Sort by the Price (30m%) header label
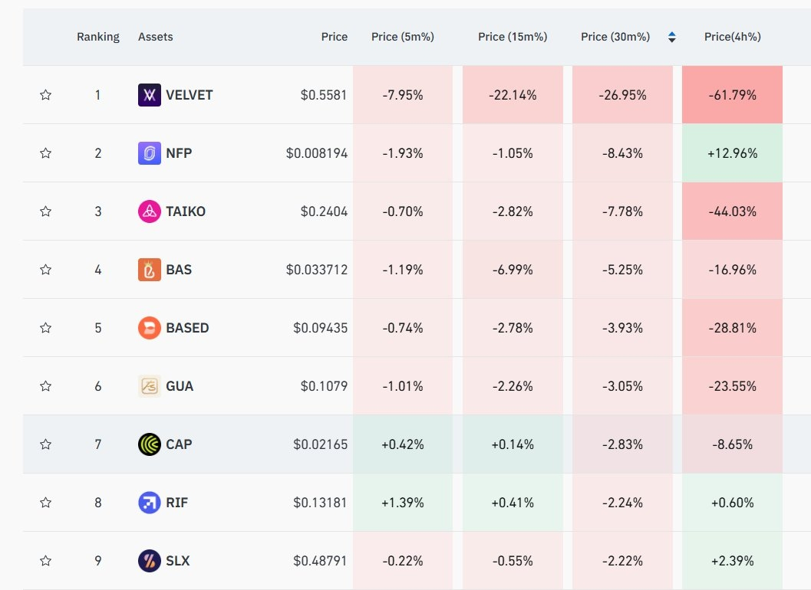Image resolution: width=811 pixels, height=590 pixels. 615,38
